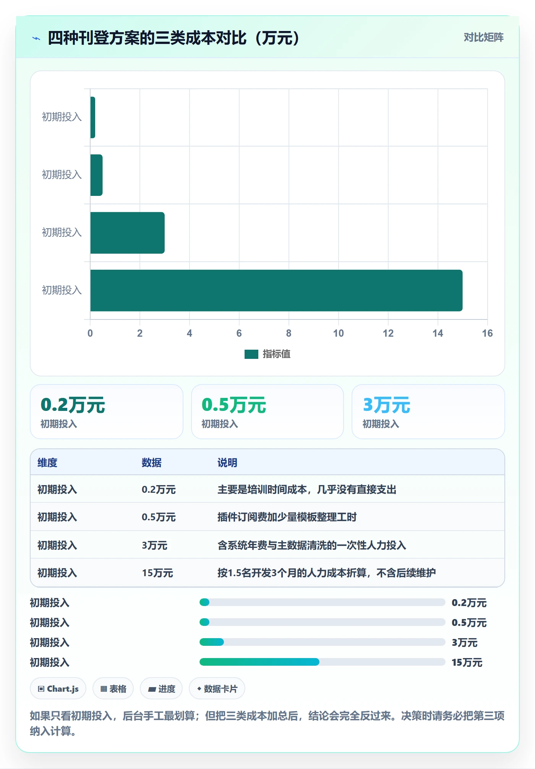Click the chart bar reaching 0.5
The height and width of the screenshot is (769, 535).
point(97,175)
